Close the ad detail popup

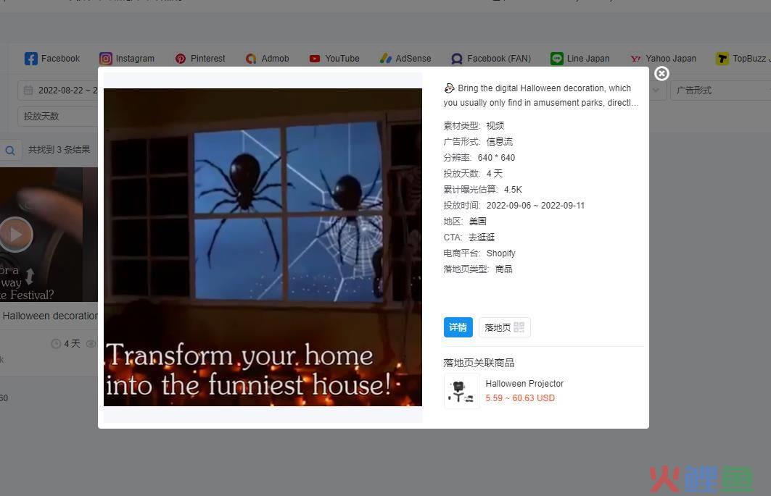point(661,74)
